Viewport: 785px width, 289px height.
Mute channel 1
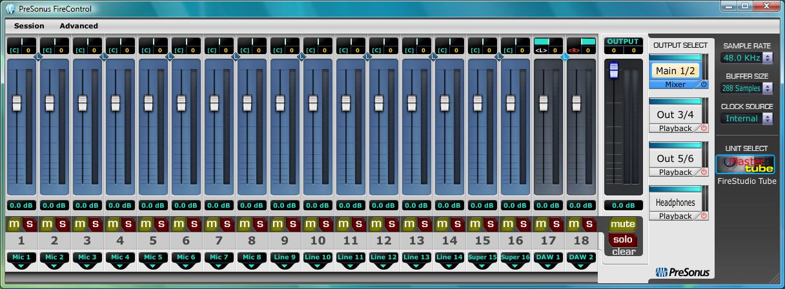[13, 224]
